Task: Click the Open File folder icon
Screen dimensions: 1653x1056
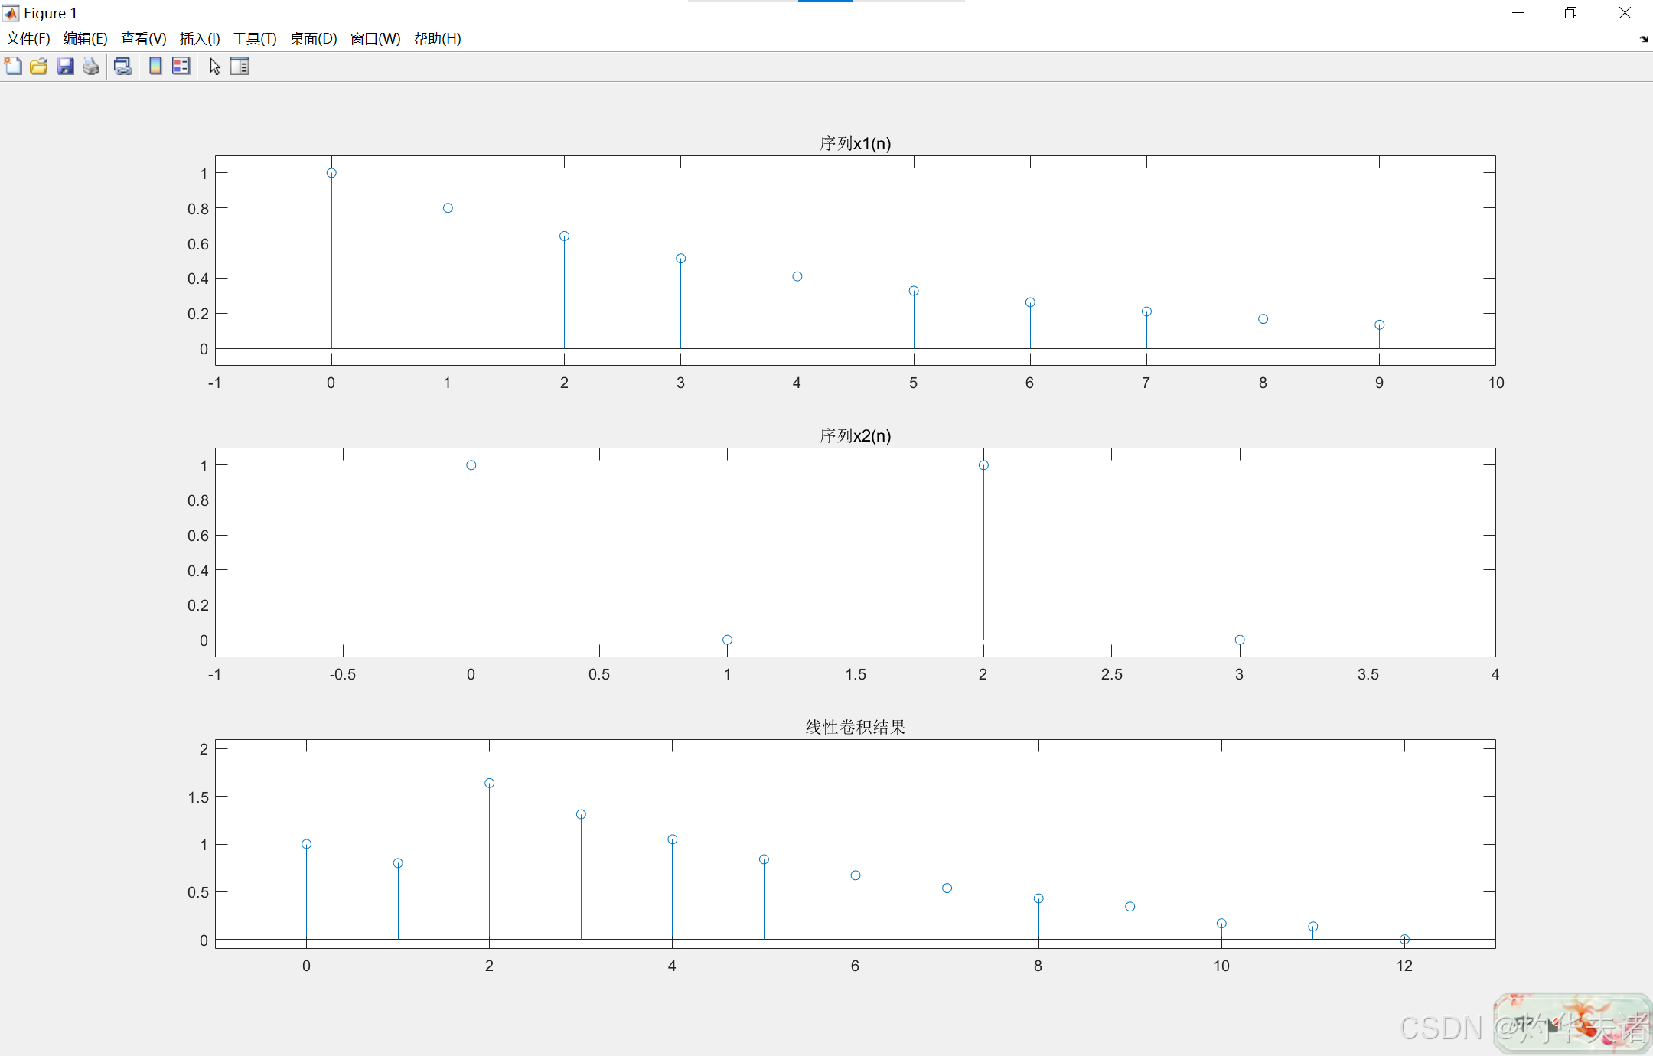Action: [x=38, y=67]
